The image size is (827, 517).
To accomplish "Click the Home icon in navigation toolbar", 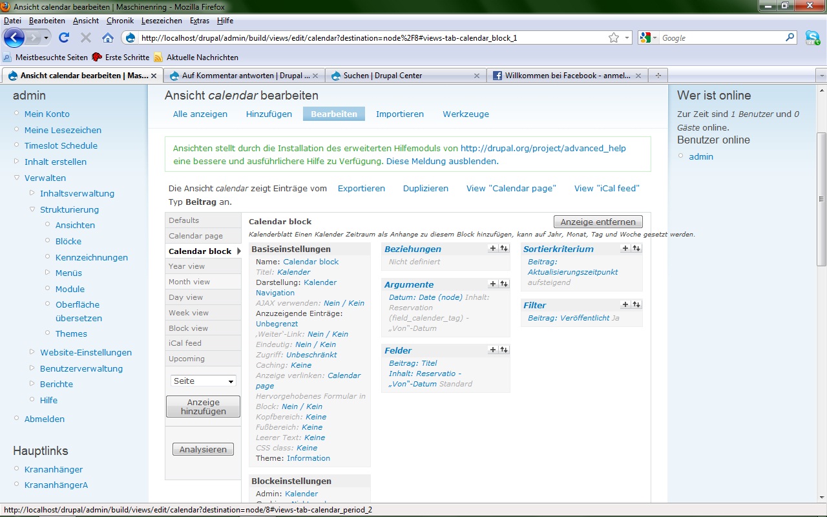I will [108, 38].
